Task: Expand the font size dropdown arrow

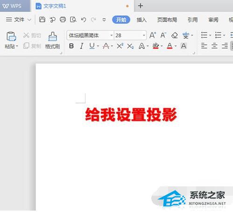Action: pyautogui.click(x=144, y=35)
